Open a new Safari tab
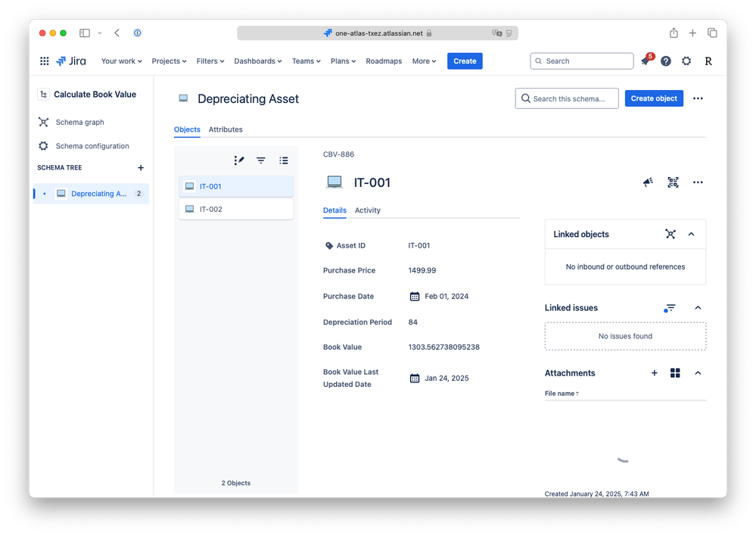The height and width of the screenshot is (536, 756). (x=692, y=33)
